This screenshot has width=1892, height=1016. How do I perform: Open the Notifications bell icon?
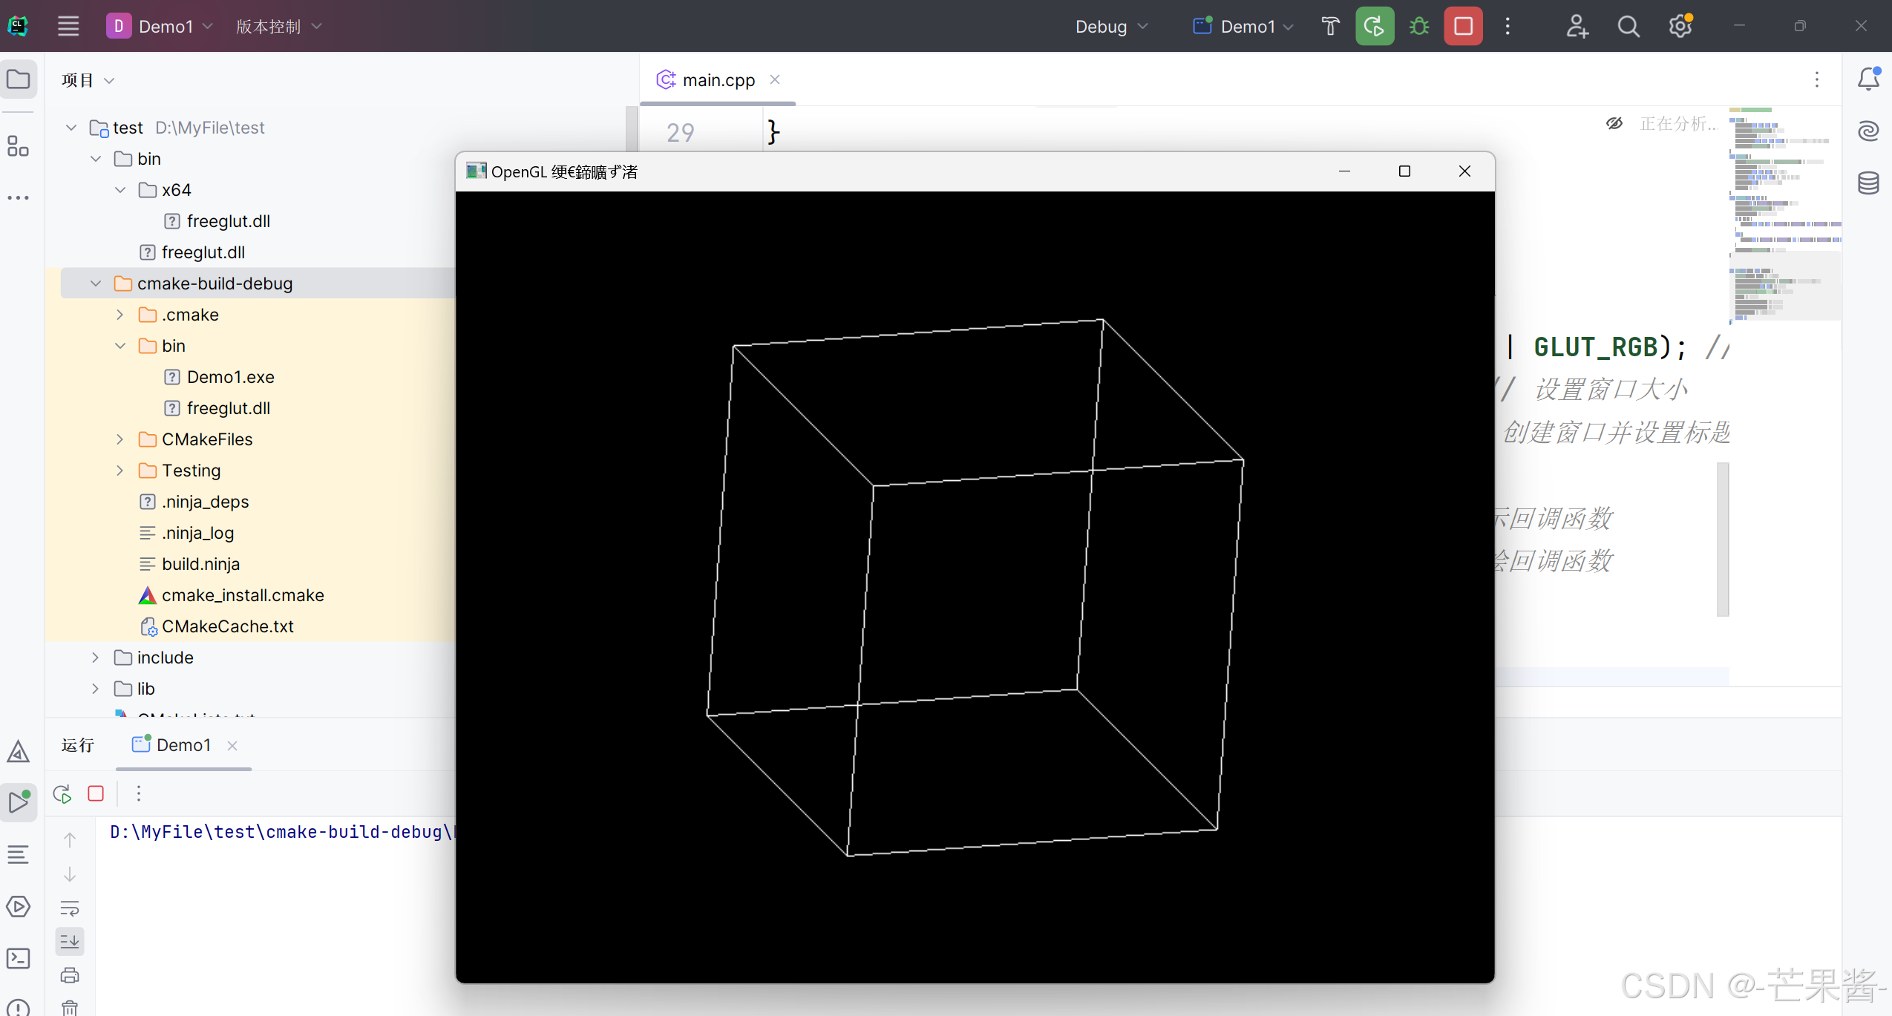1868,79
